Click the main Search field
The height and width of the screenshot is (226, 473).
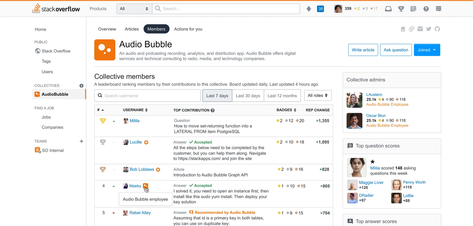click(x=226, y=9)
